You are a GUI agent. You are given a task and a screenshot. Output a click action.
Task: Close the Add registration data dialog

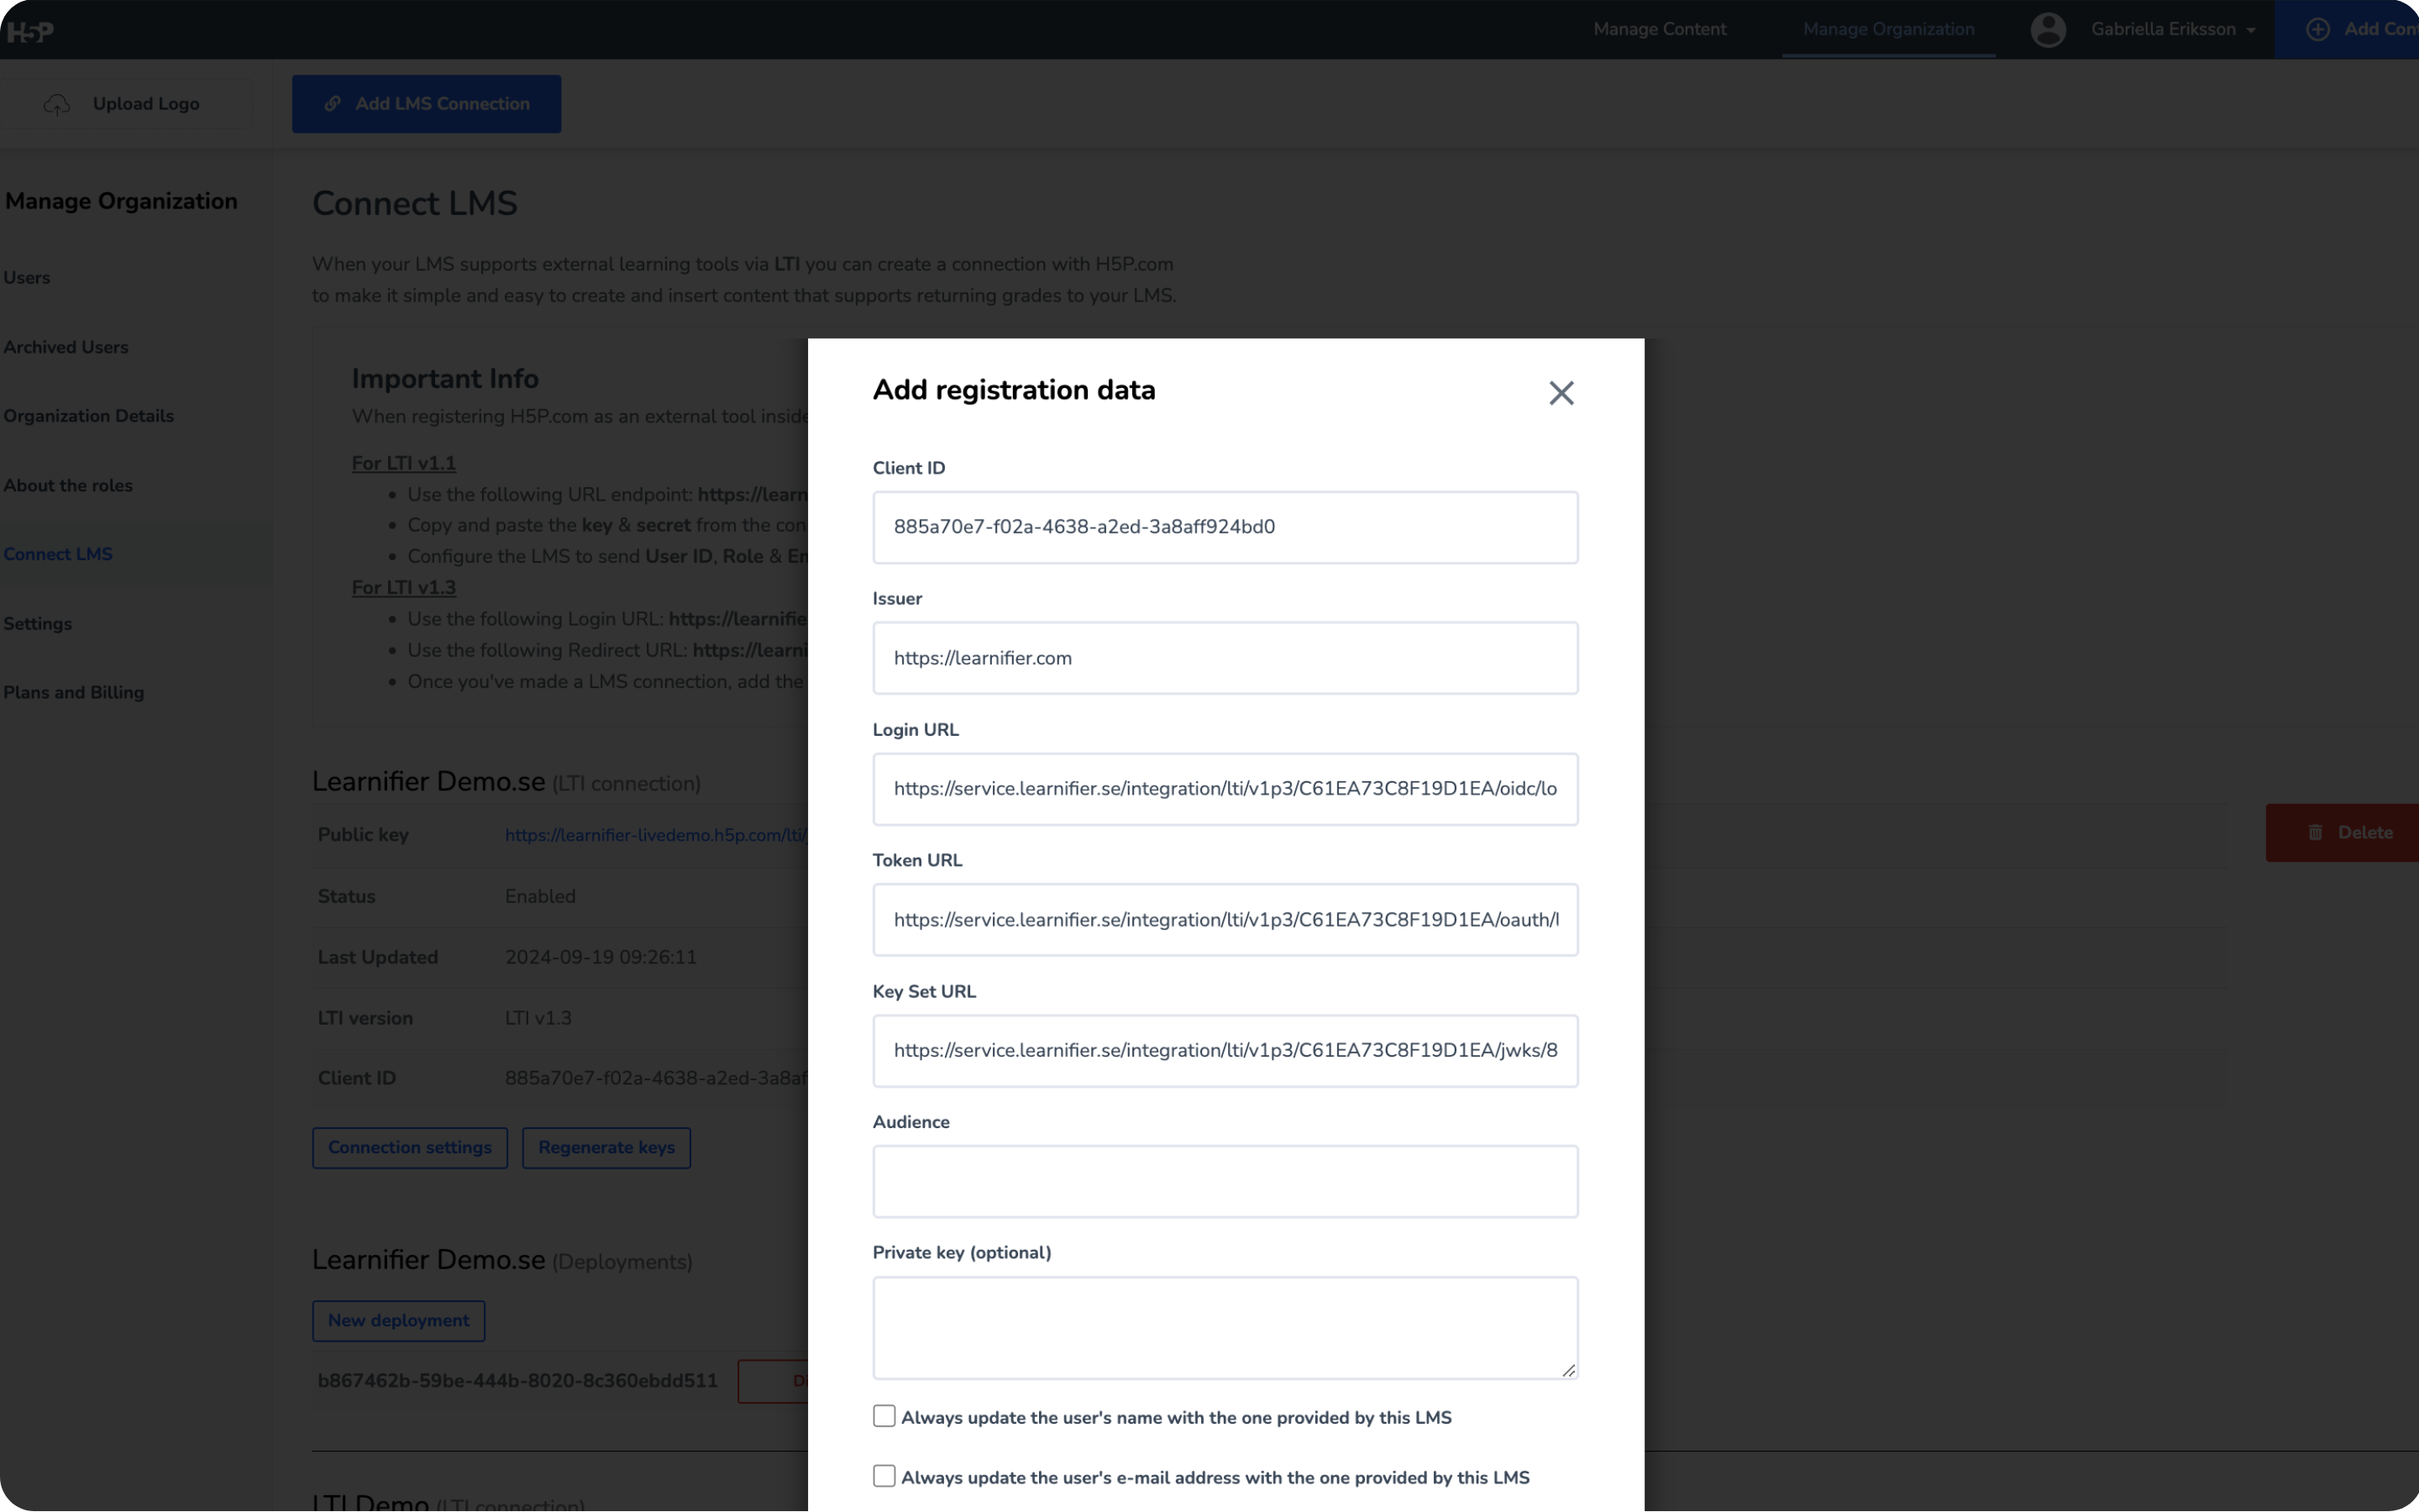[1561, 393]
